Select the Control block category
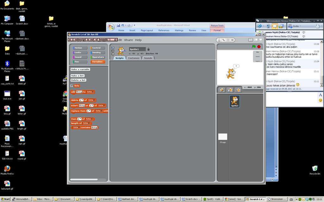 point(97,48)
